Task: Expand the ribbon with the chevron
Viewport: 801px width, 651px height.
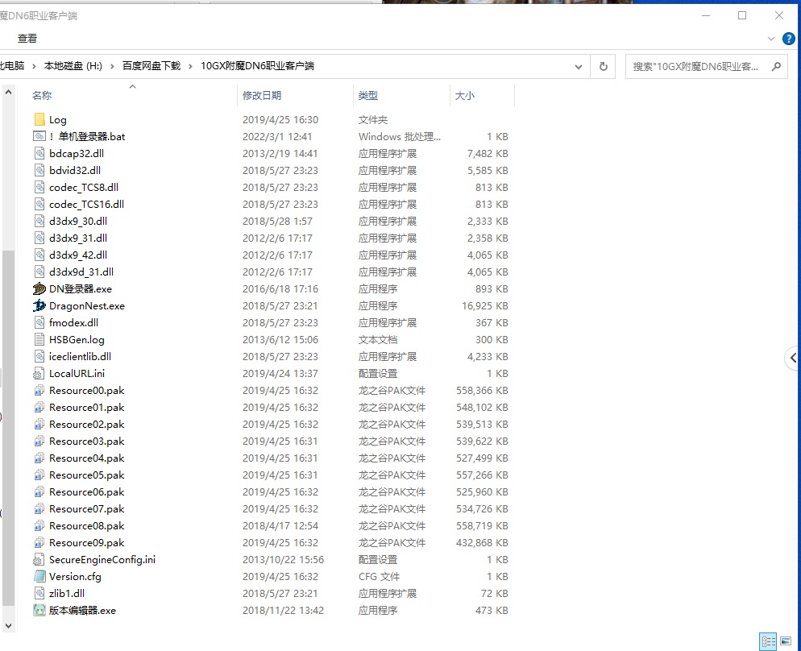Action: coord(771,39)
